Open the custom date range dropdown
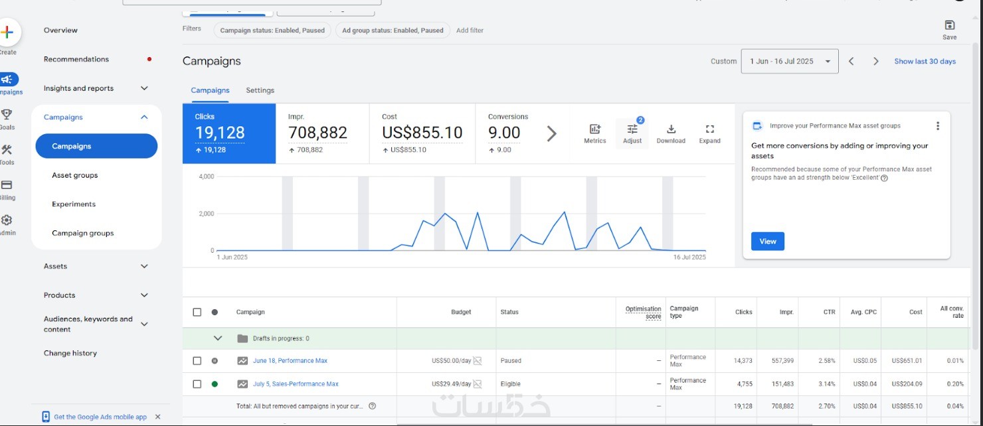Image resolution: width=983 pixels, height=426 pixels. [790, 61]
